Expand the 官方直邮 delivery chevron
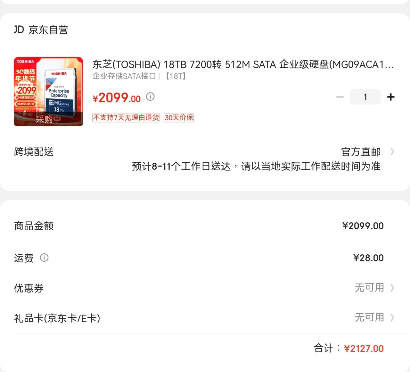The width and height of the screenshot is (410, 372). point(392,152)
